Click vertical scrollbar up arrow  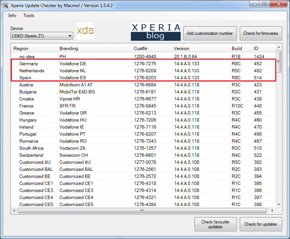pos(279,47)
